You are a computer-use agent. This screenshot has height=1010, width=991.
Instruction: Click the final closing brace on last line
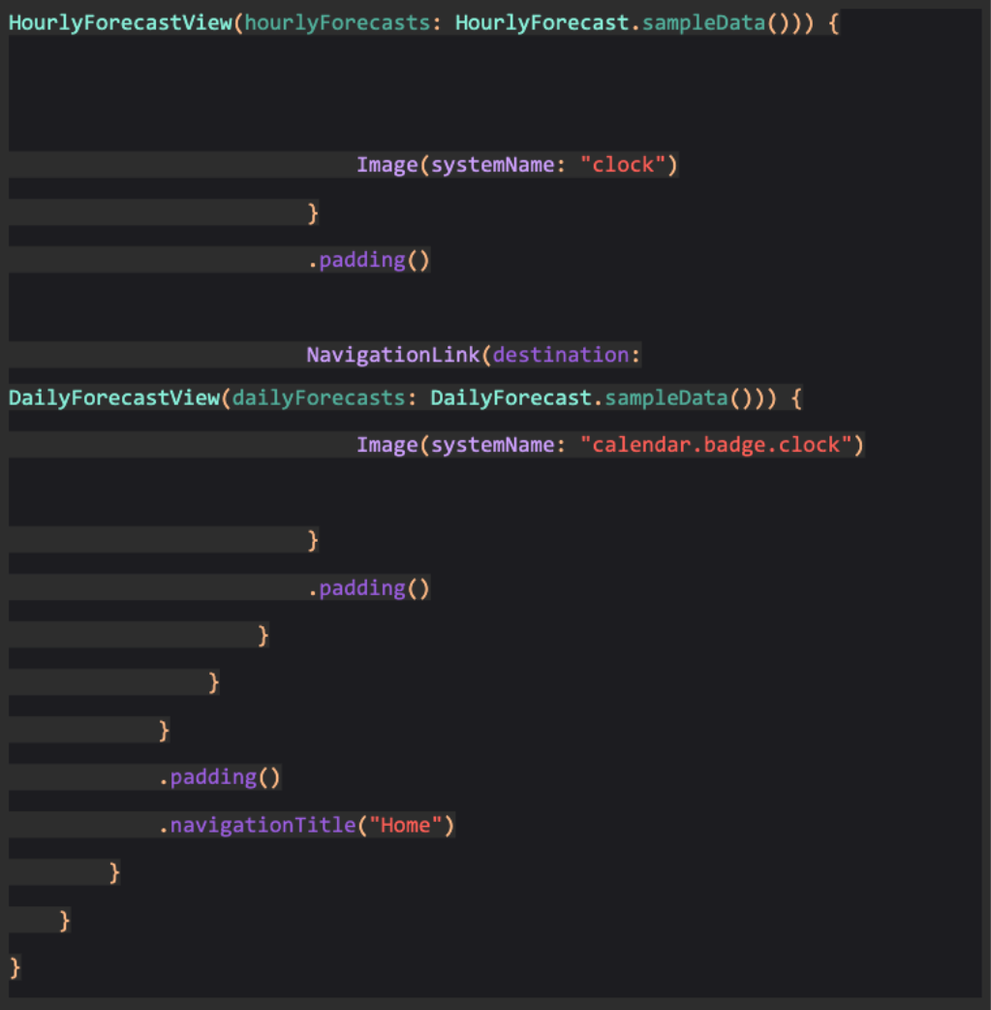[15, 966]
